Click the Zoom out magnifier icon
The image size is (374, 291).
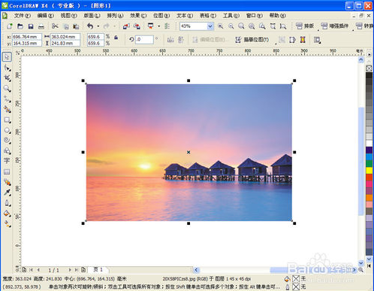(x=231, y=26)
